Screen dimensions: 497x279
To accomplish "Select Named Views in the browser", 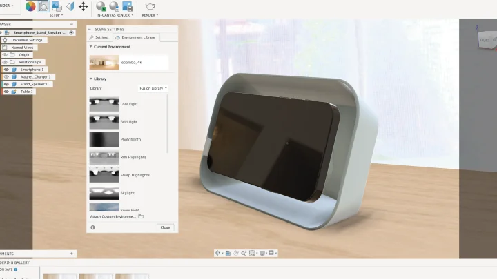I will 22,48.
